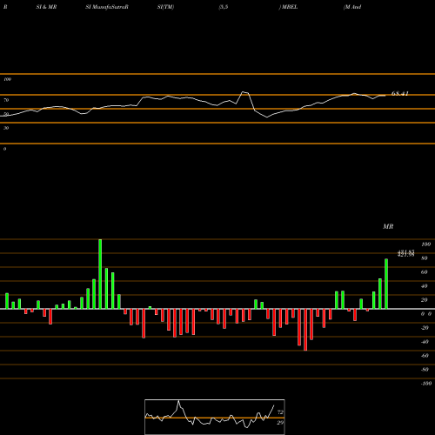Click the RSI axis label 30

[6, 128]
